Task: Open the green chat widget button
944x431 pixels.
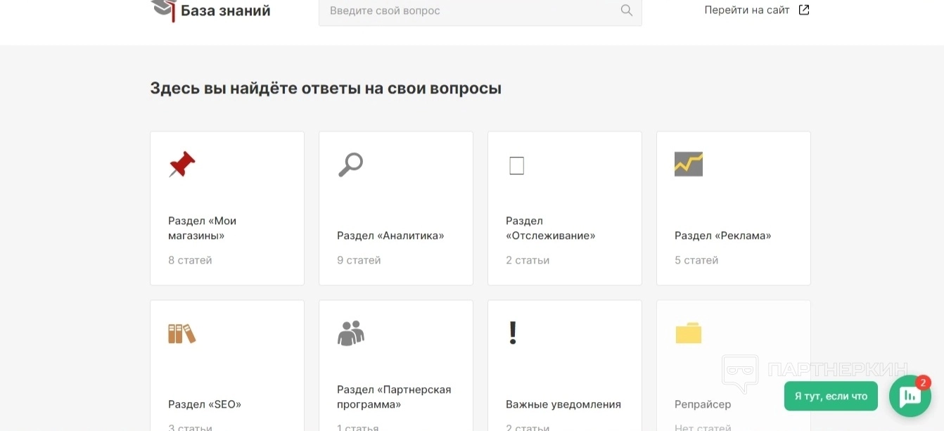Action: tap(910, 396)
